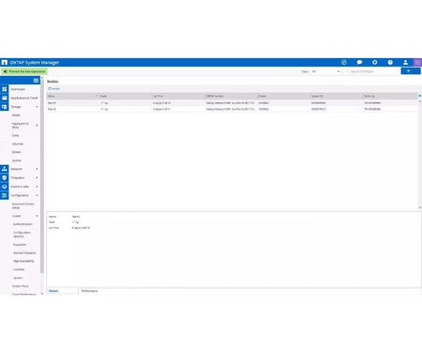Click the sidebar vertical scrollbar

click(x=42, y=176)
